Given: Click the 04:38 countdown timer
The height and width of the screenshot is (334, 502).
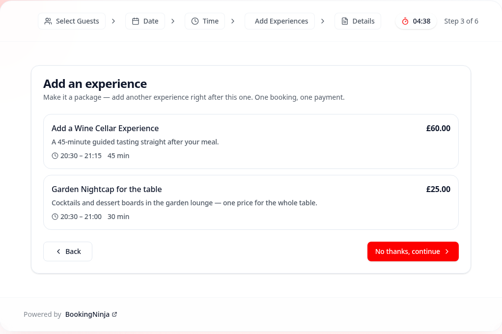Looking at the screenshot, I should 416,21.
